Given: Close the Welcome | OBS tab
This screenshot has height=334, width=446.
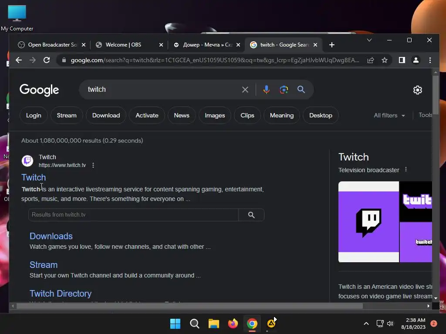Looking at the screenshot, I should coord(161,45).
